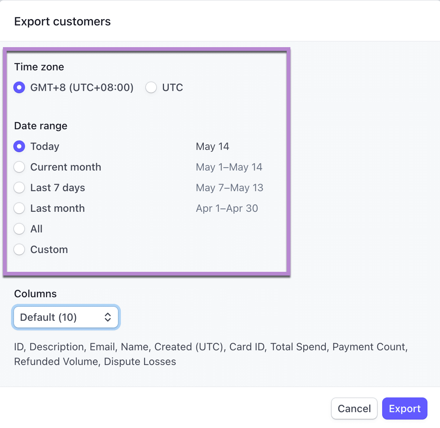Image resolution: width=440 pixels, height=428 pixels.
Task: Select the GMT+8 (UTC+08:00) time zone
Action: (x=19, y=87)
